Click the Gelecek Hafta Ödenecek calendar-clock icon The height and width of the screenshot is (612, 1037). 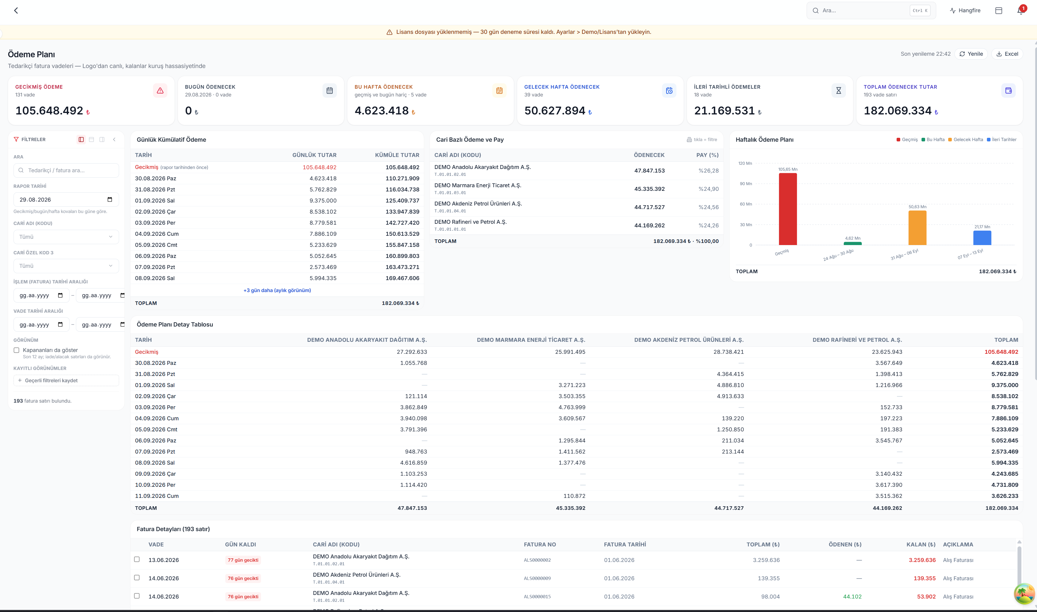point(669,90)
